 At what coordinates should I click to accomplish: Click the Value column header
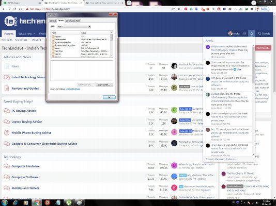tap(95, 33)
